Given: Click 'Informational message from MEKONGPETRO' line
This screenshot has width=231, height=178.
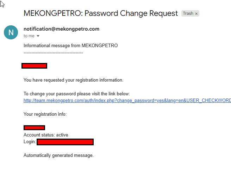Looking at the screenshot, I should pos(70,45).
